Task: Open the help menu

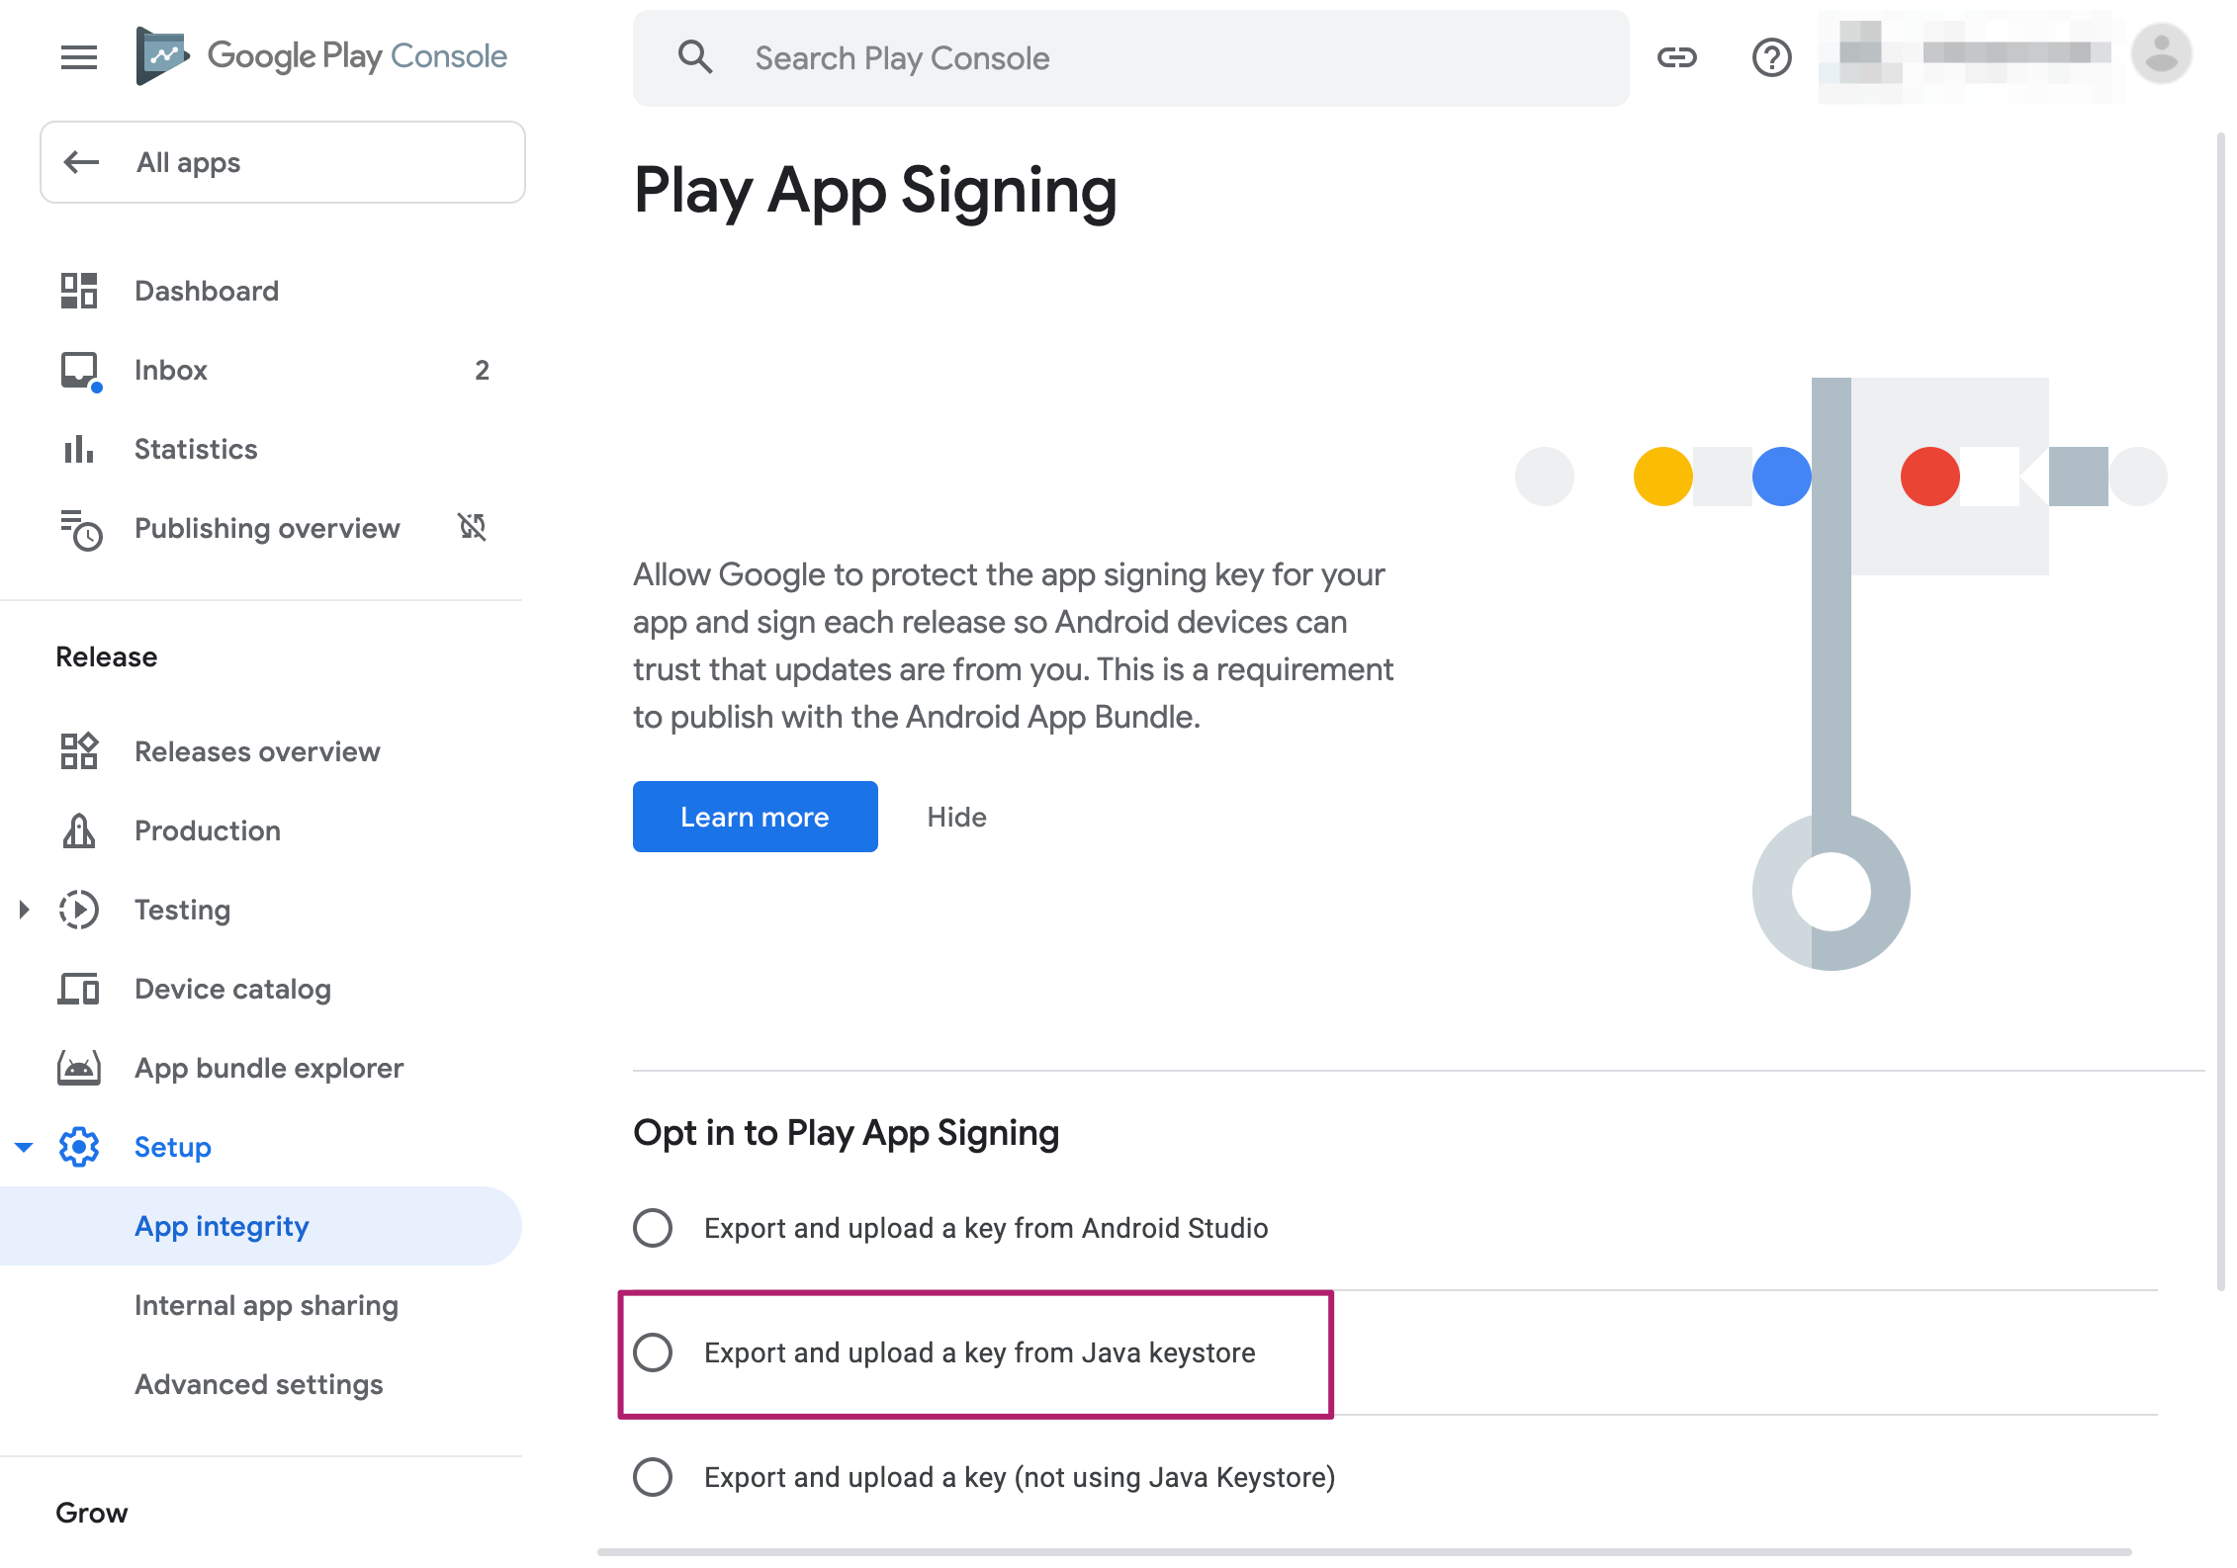Action: pos(1771,57)
